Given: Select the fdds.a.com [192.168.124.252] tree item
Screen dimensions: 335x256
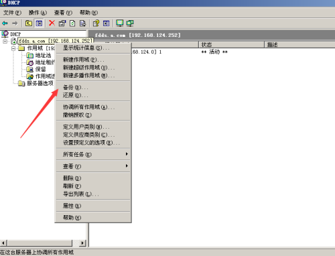Looking at the screenshot, I should click(55, 41).
